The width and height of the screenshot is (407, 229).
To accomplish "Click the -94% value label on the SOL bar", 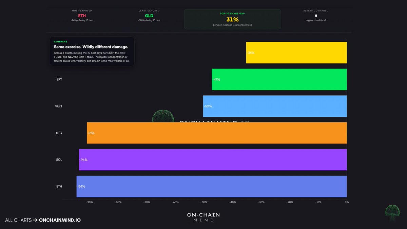I will 83,160.
